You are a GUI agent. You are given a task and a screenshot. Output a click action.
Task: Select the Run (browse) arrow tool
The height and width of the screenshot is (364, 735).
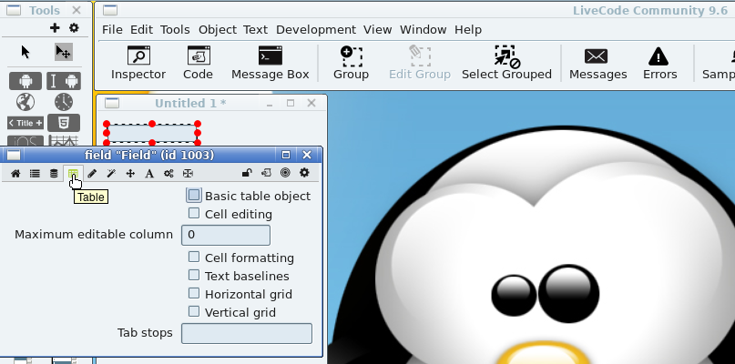(x=26, y=52)
